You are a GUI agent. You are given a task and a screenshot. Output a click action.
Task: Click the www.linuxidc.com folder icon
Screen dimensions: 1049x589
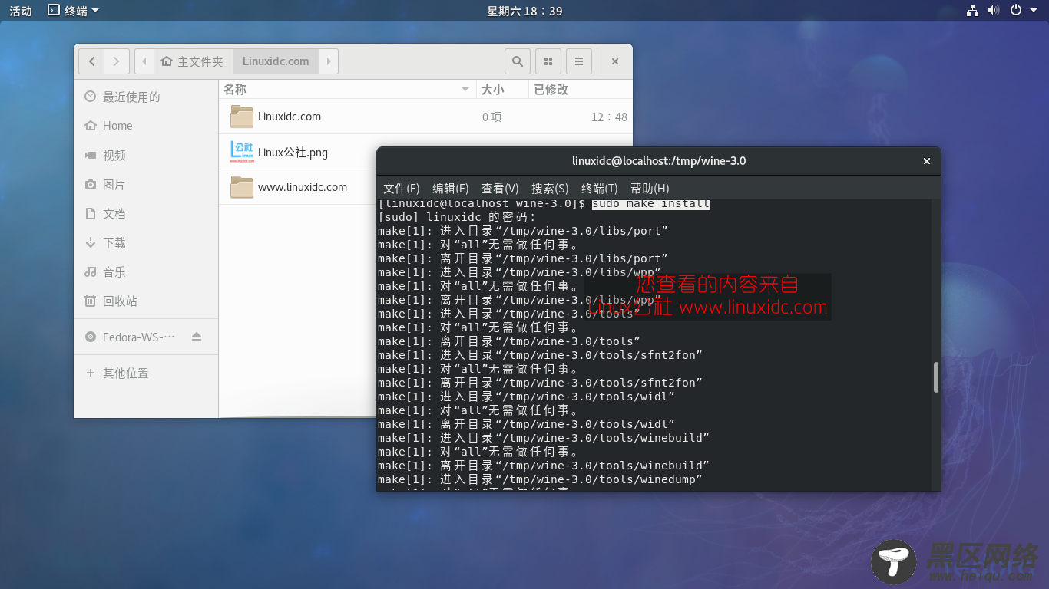point(242,187)
